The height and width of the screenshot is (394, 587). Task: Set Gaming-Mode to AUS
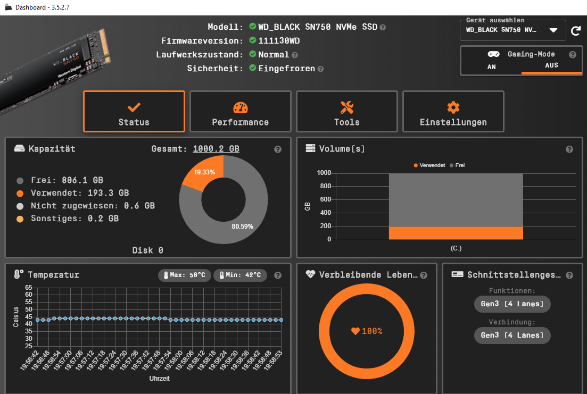point(551,66)
